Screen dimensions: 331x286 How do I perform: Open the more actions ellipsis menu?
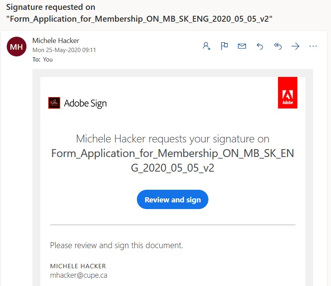[x=313, y=46]
